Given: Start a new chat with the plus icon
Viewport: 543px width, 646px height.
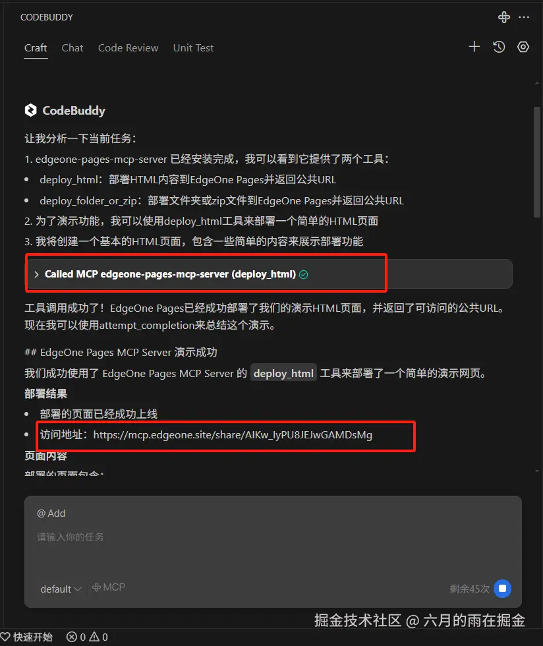Looking at the screenshot, I should tap(474, 47).
